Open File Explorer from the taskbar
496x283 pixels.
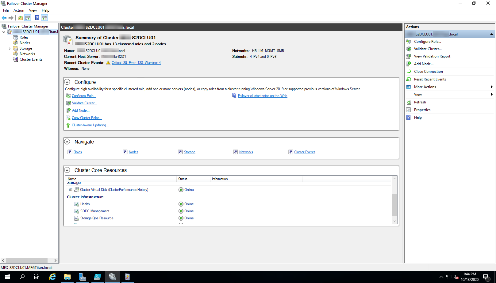(67, 277)
